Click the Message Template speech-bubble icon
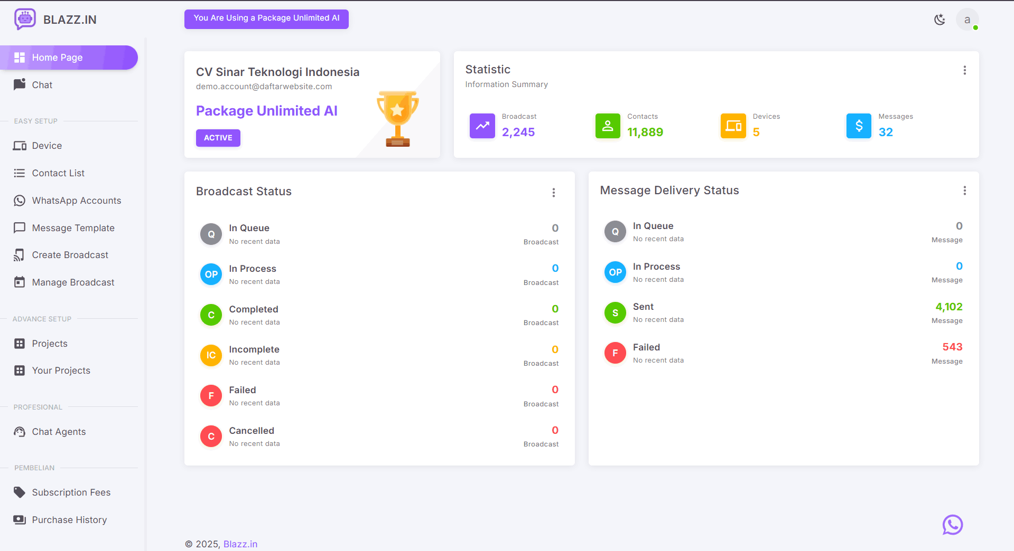The height and width of the screenshot is (551, 1014). coord(20,228)
